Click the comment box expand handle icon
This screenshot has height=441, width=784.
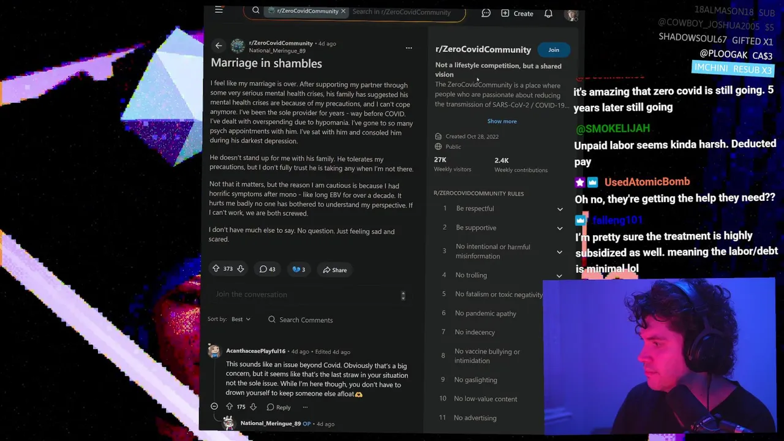(x=403, y=296)
